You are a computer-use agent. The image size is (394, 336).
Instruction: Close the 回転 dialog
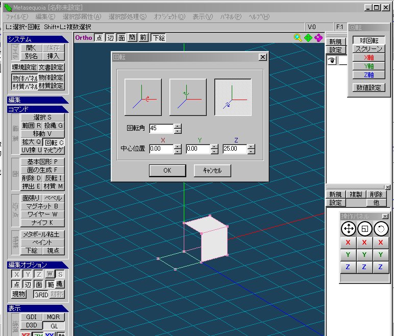point(263,57)
